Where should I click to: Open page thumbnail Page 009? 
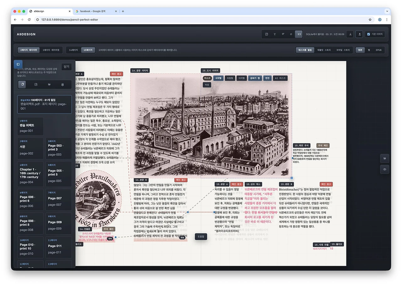(x=58, y=223)
